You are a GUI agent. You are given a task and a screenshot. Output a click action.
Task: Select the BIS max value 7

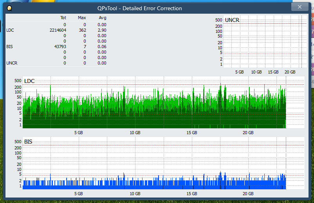(x=85, y=47)
